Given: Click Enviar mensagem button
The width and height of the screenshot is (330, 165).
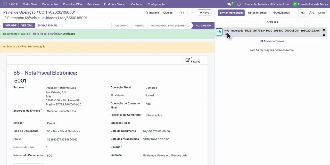Looking at the screenshot, I should point(231,13).
